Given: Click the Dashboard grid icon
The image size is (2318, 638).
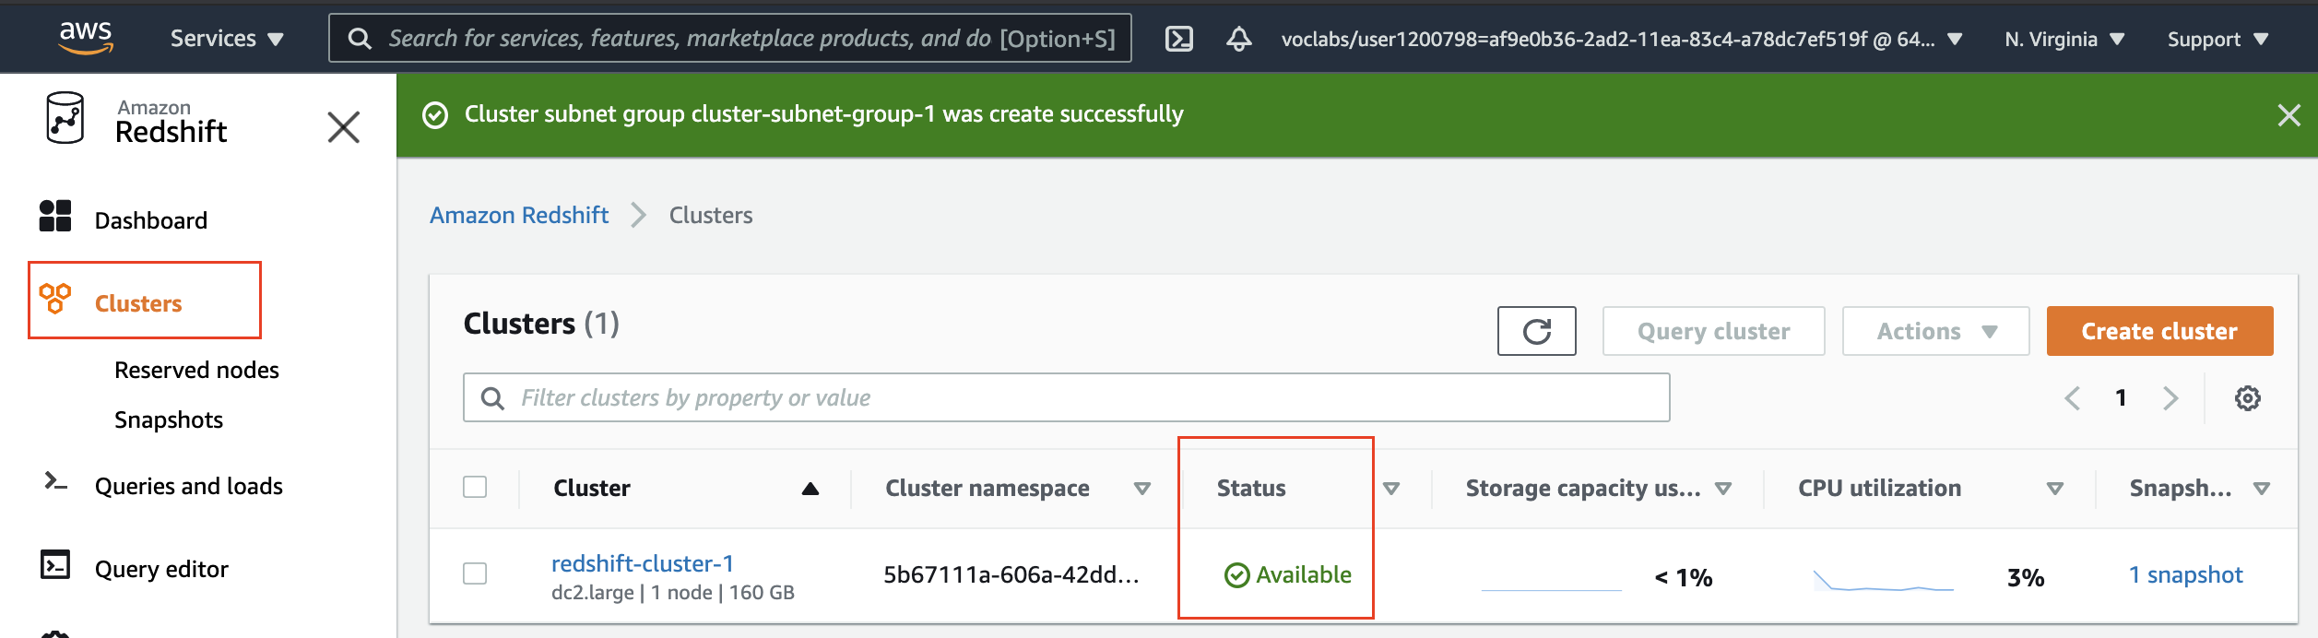Looking at the screenshot, I should point(55,216).
